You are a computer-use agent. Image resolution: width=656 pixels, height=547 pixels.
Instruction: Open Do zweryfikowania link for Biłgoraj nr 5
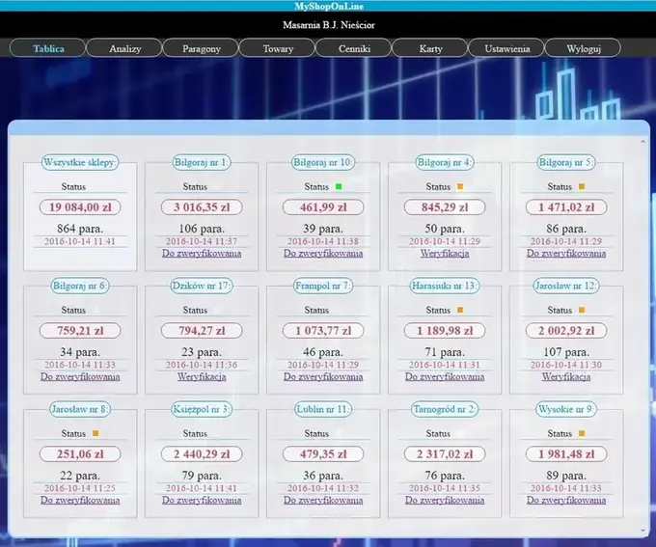coord(566,253)
